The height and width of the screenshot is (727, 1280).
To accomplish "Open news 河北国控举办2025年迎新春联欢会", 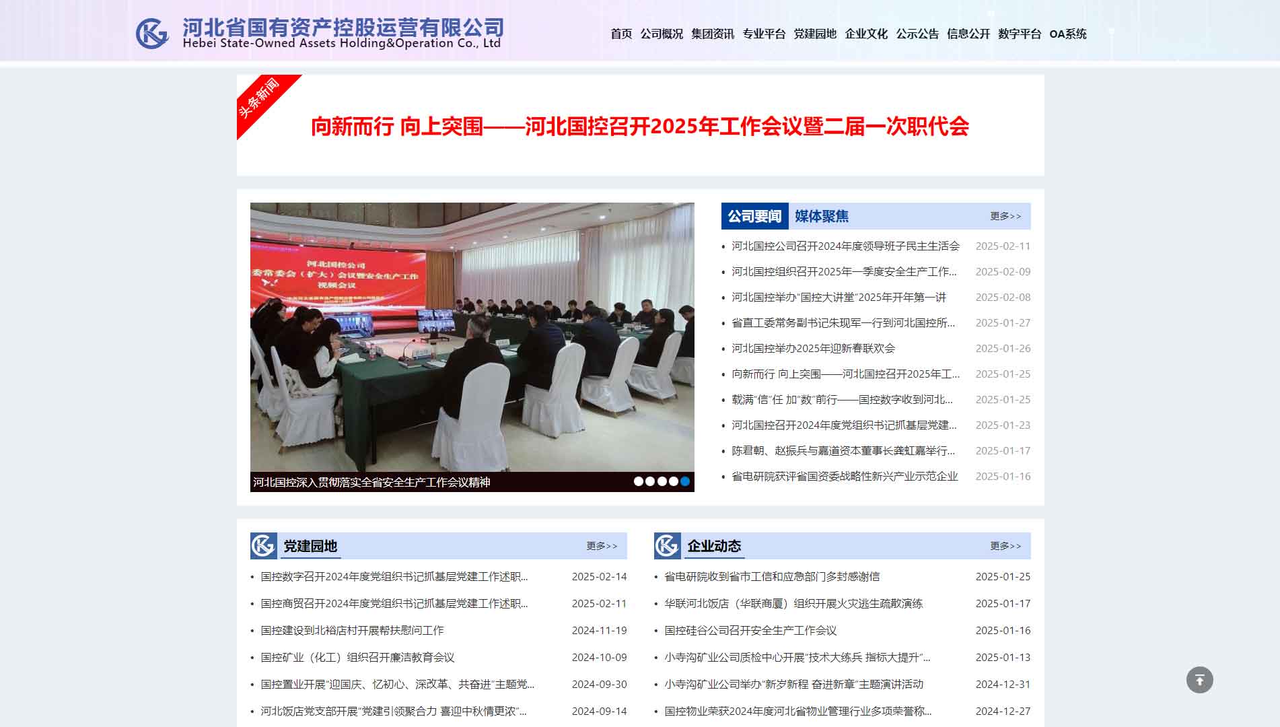I will [813, 349].
